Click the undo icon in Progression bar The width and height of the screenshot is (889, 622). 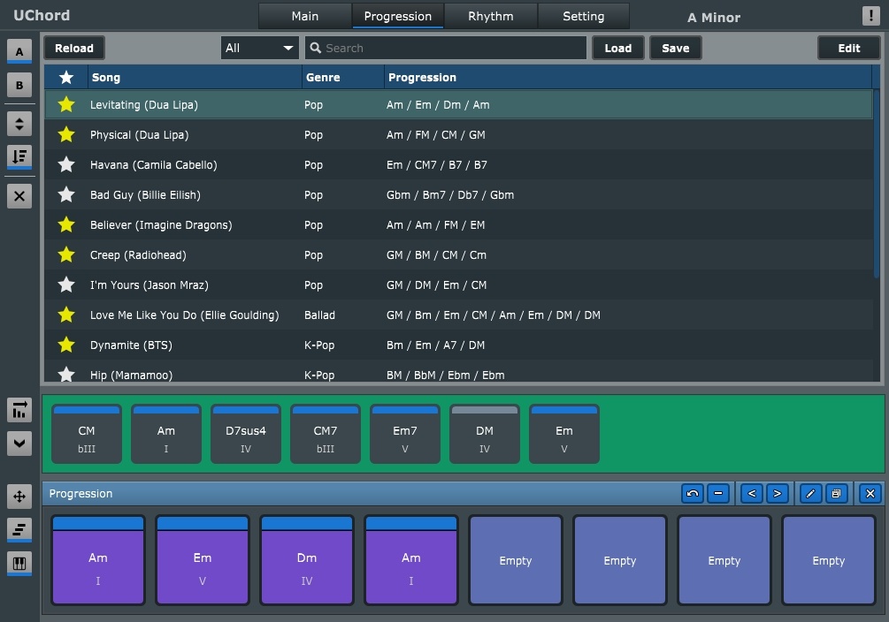click(693, 493)
